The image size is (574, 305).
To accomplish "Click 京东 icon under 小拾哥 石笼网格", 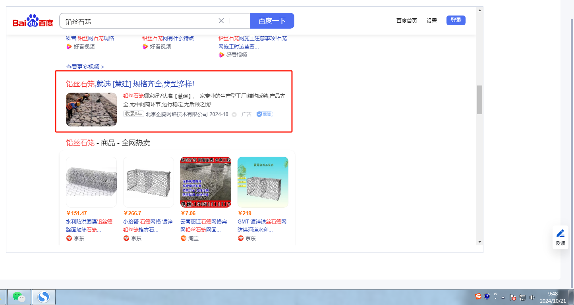I will 126,238.
